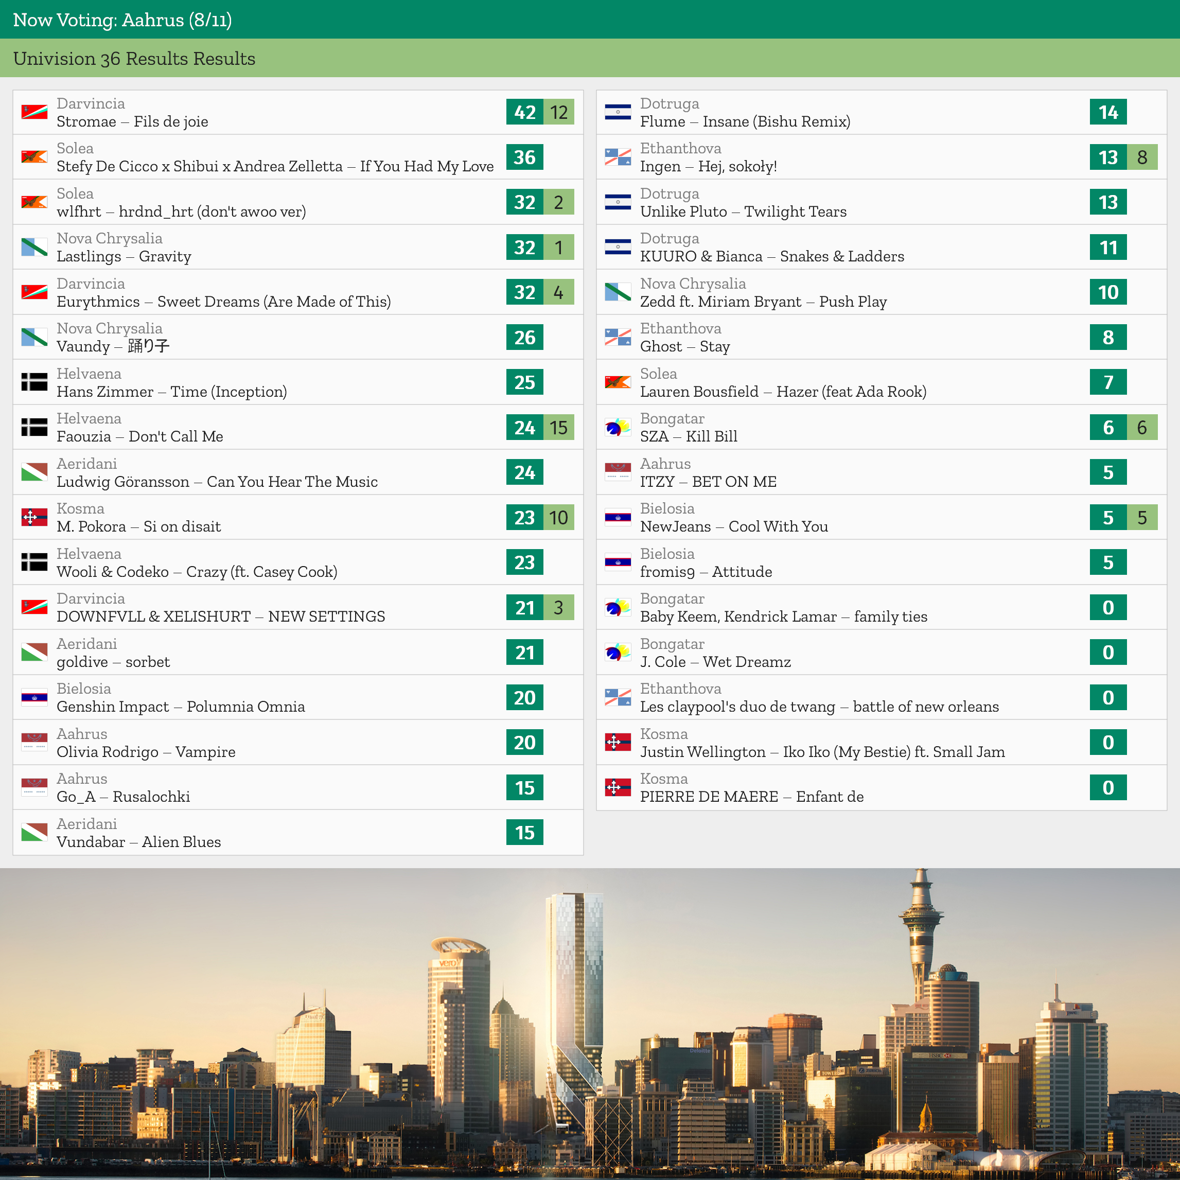This screenshot has height=1180, width=1180.
Task: Click Dotruga flag next to Flume entry
Action: click(x=618, y=112)
